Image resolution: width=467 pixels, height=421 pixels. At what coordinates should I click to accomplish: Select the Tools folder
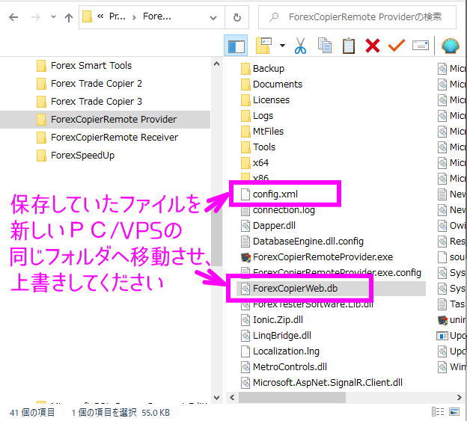(258, 147)
